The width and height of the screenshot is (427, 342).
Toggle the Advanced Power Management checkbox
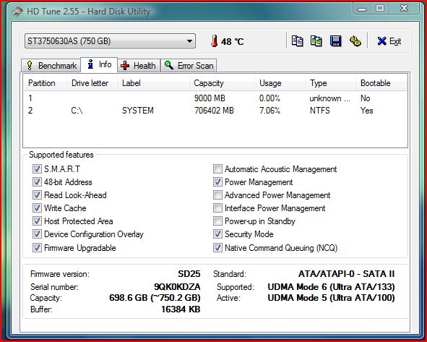pyautogui.click(x=217, y=194)
